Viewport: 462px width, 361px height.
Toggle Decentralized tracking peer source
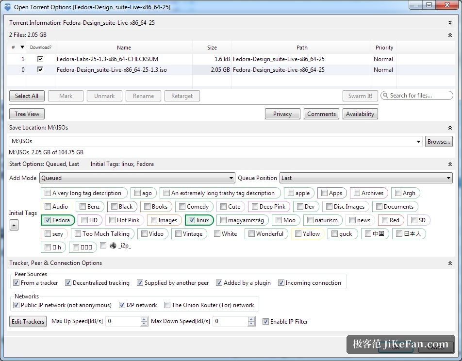click(68, 283)
